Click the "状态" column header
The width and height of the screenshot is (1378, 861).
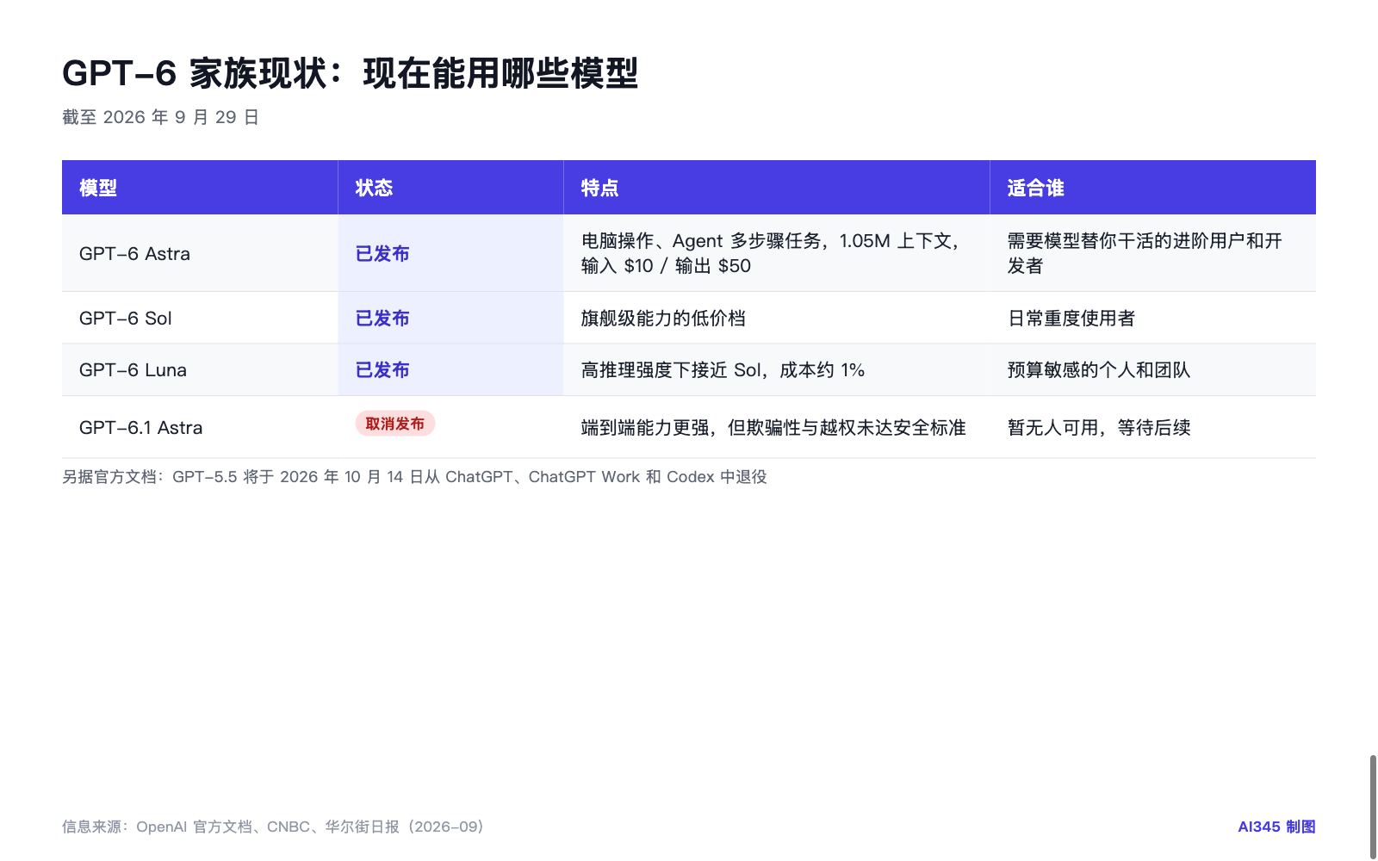coord(450,188)
